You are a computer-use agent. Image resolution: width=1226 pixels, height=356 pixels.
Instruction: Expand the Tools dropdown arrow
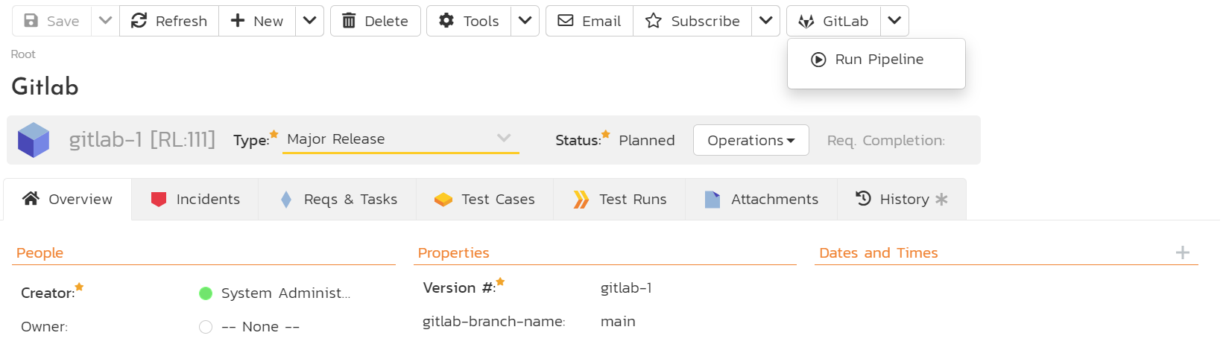point(525,21)
